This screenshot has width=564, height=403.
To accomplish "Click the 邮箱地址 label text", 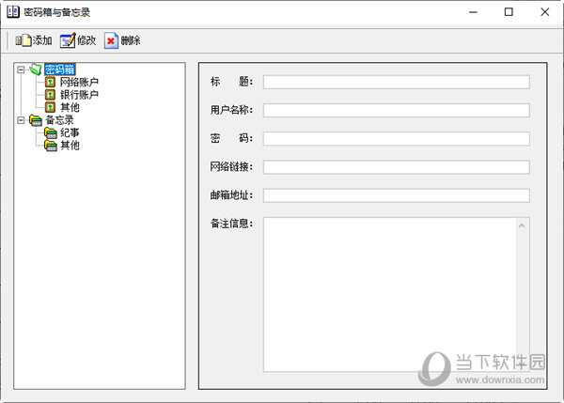I will coord(231,195).
